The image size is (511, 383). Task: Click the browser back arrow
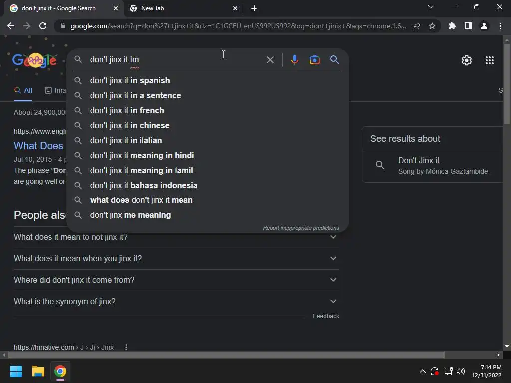(11, 26)
